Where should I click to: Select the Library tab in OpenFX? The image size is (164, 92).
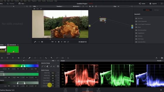[147, 10]
